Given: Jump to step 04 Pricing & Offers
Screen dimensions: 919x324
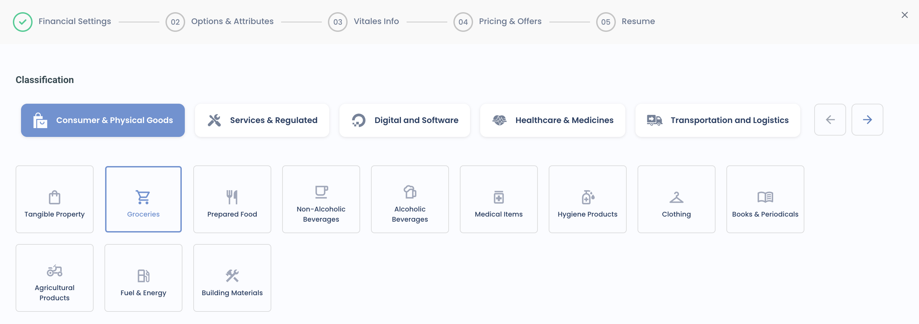Looking at the screenshot, I should click(497, 22).
